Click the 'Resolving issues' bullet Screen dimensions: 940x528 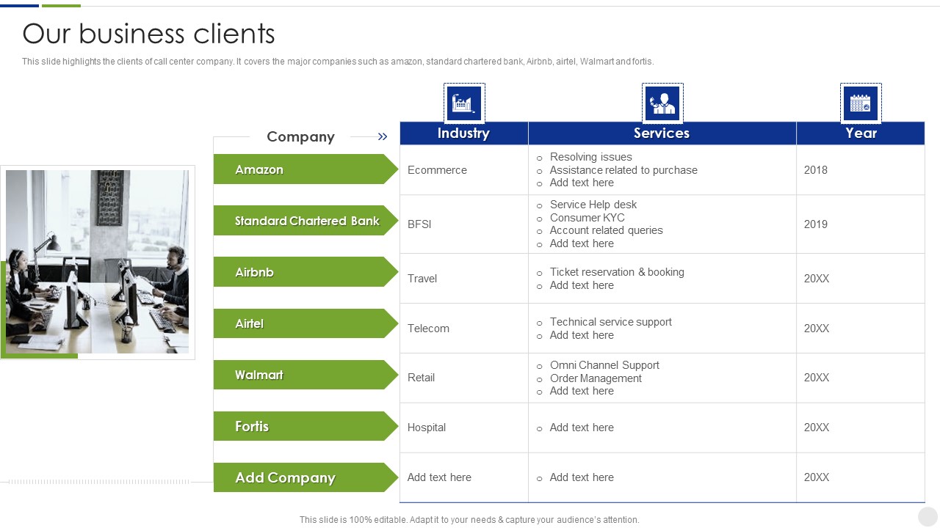click(590, 157)
